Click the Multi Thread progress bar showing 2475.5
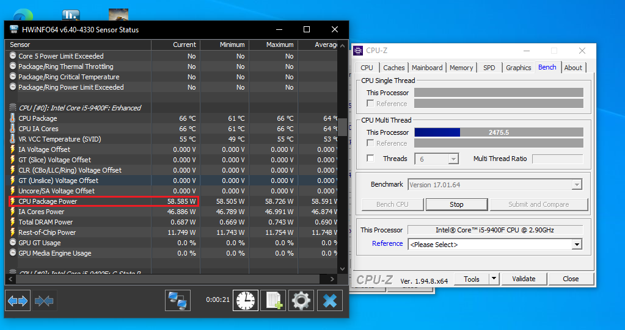Viewport: 625px width, 330px height. (x=499, y=132)
